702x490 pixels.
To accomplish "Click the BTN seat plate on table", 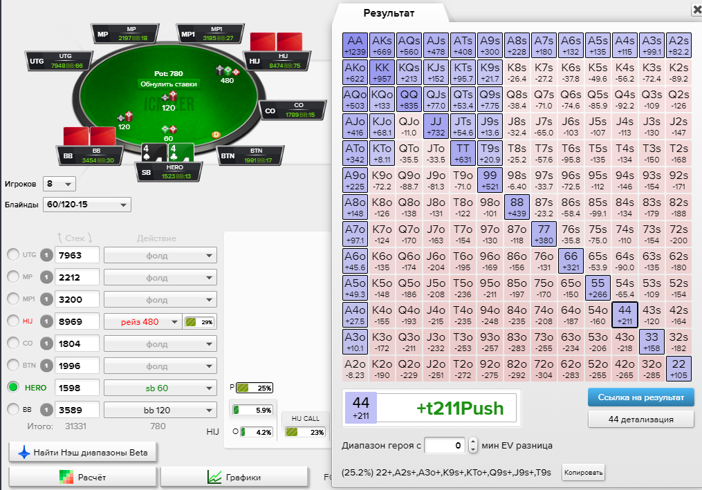I will (x=251, y=156).
